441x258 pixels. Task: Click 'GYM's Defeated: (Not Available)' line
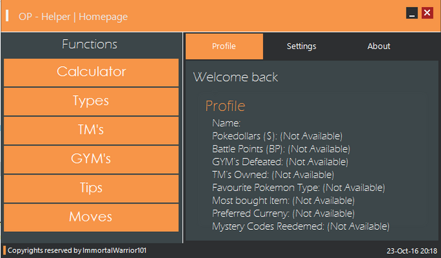pyautogui.click(x=280, y=162)
